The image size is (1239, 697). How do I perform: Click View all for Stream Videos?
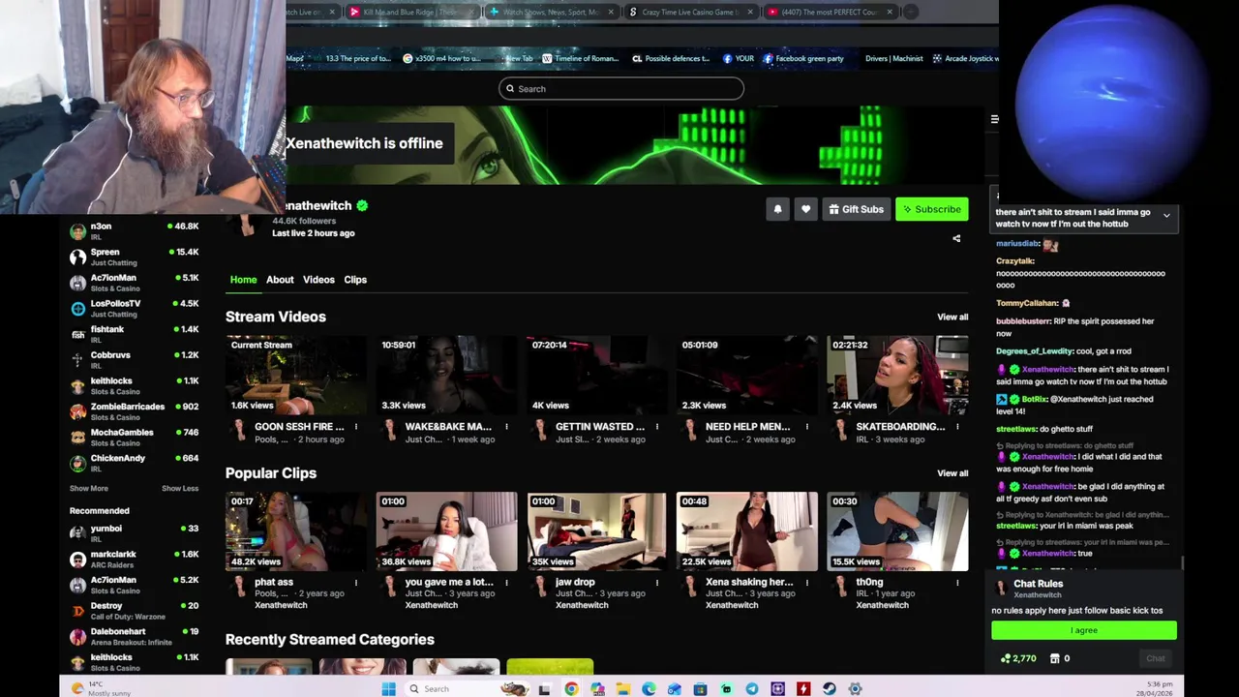[x=952, y=318]
